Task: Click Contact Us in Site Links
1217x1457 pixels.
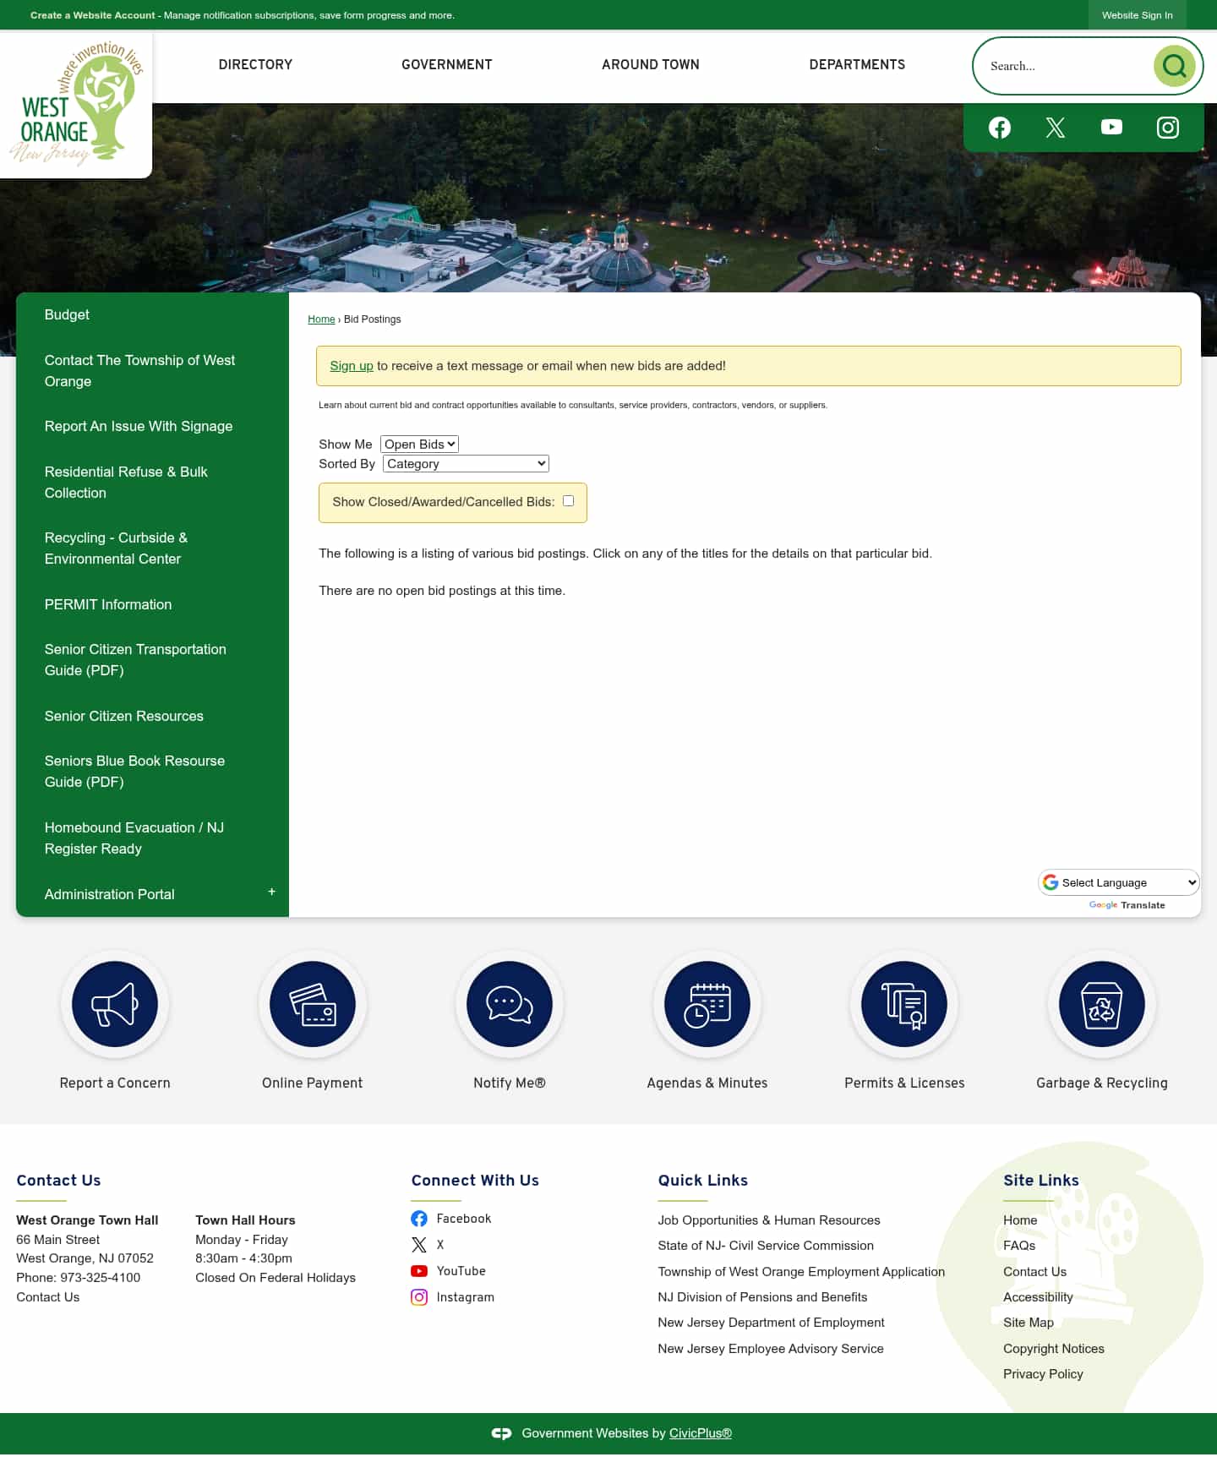Action: [x=1034, y=1272]
